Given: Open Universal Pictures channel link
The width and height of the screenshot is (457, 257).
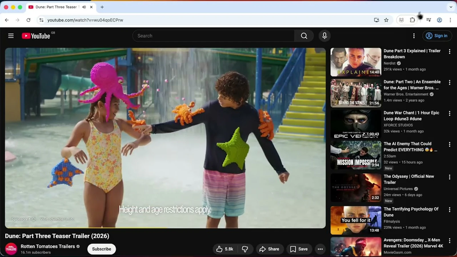Looking at the screenshot, I should 398,189.
